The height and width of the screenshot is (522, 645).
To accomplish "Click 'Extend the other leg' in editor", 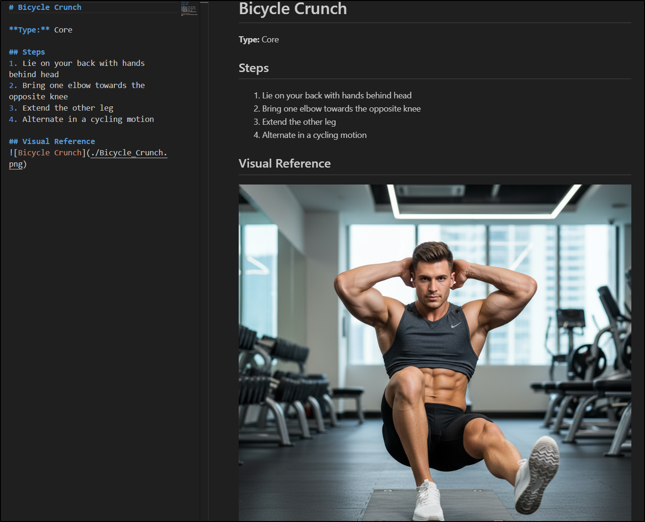I will (x=68, y=108).
